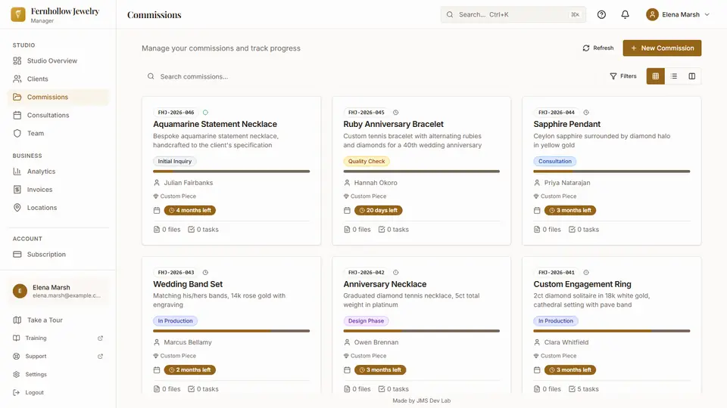
Task: Click the 5 tasks checkbox icon on Custom Engagement Ring
Action: click(573, 389)
